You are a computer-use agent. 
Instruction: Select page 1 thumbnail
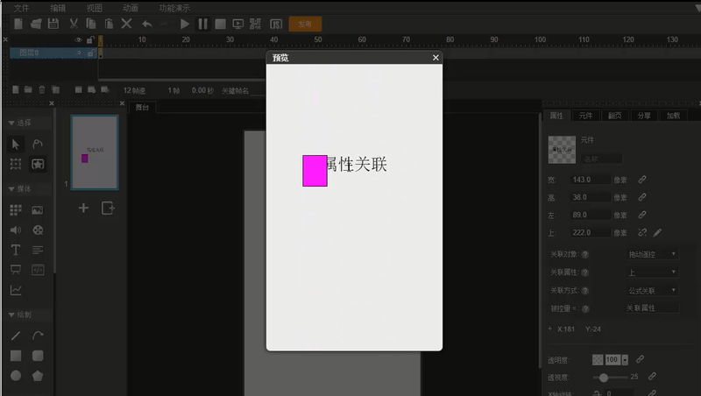point(95,152)
